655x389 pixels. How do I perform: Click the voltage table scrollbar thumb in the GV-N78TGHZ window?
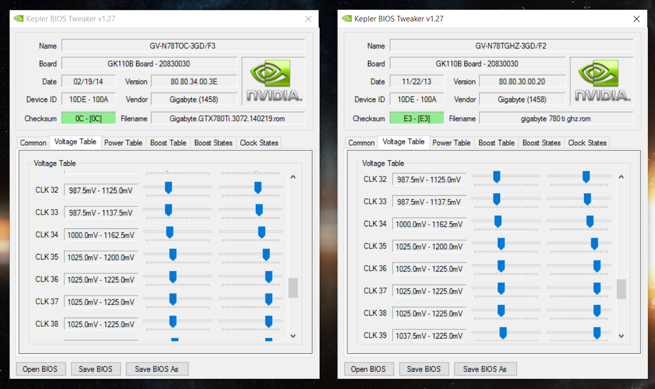point(621,289)
